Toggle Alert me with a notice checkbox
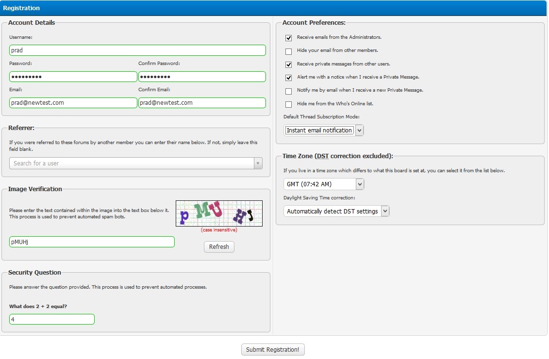549x359 pixels. (x=289, y=78)
